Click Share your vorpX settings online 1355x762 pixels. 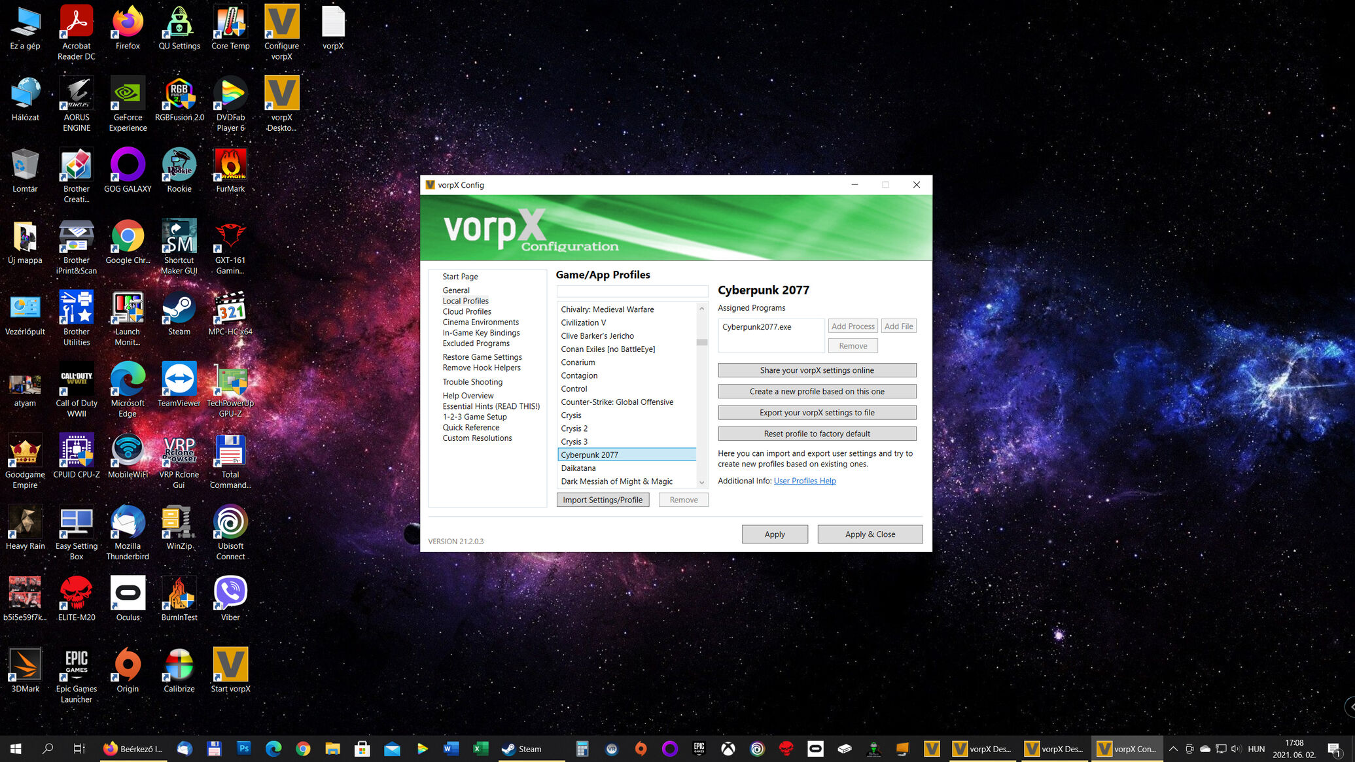pyautogui.click(x=817, y=370)
